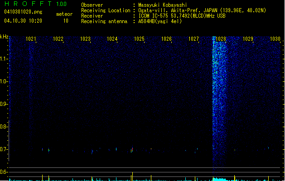Click time axis label 1029
This screenshot has width=285, height=181.
(x=248, y=39)
